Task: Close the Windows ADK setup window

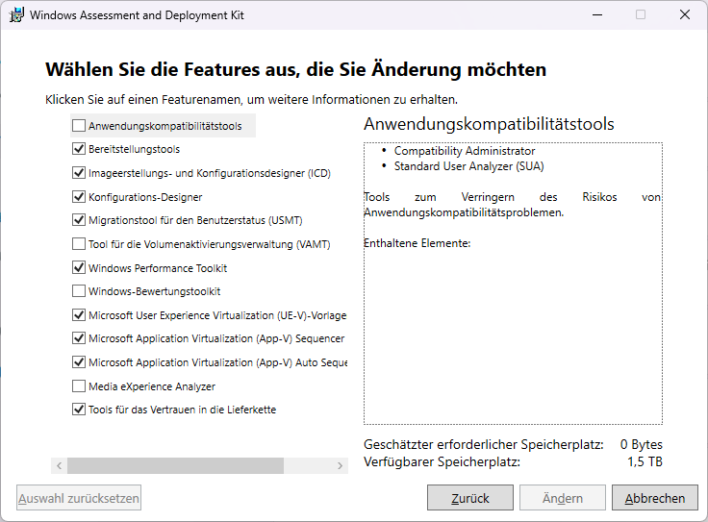Action: (684, 14)
